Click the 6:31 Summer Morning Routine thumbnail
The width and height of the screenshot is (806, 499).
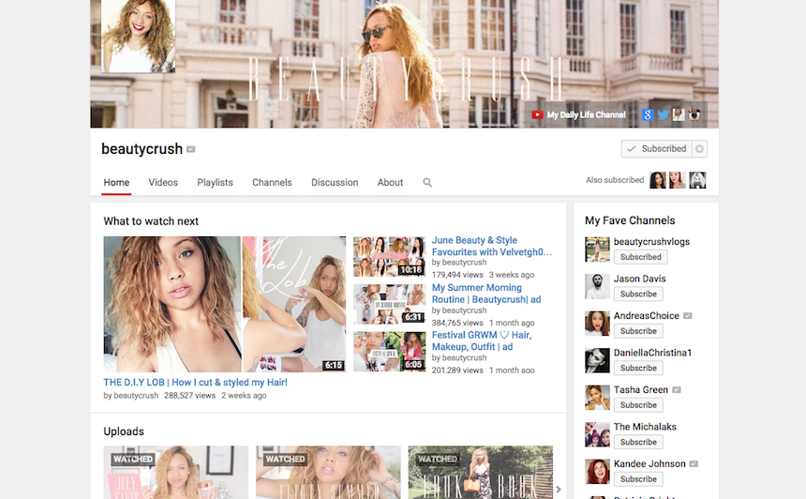pyautogui.click(x=389, y=304)
